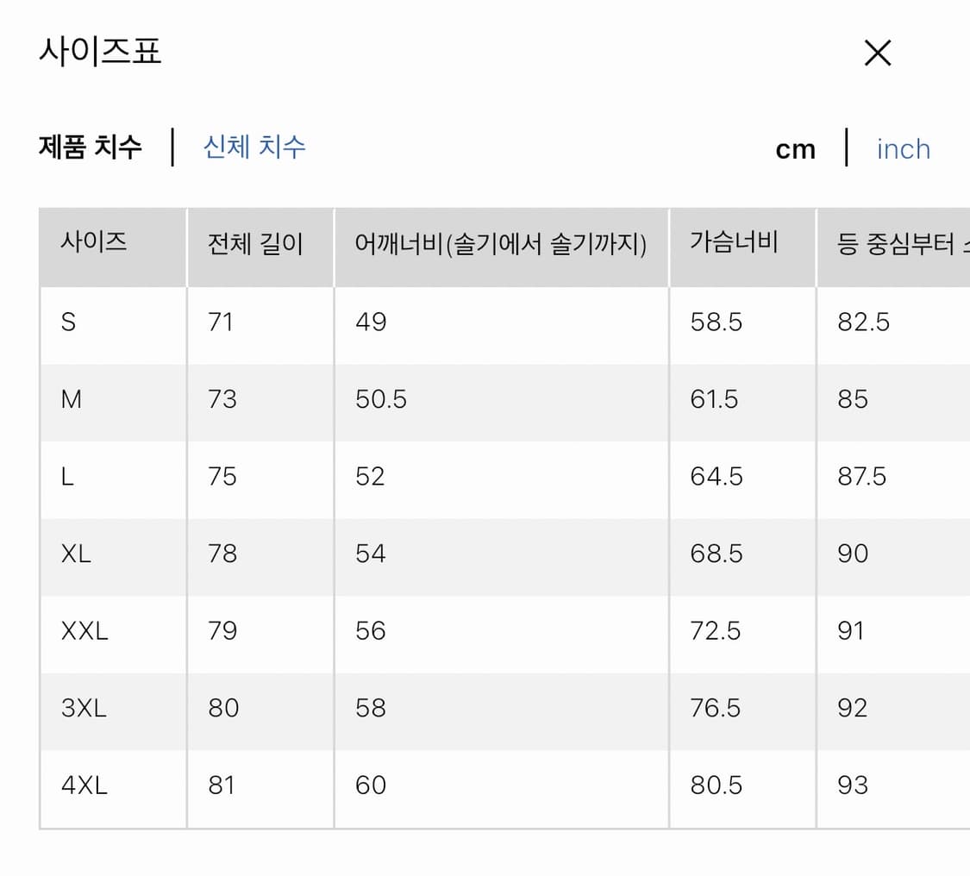Click the 81 total length value for size 4XL
Viewport: 970px width, 876px height.
(223, 785)
